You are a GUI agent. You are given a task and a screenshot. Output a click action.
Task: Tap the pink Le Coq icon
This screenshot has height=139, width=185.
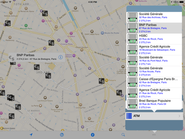pyautogui.click(x=43, y=21)
